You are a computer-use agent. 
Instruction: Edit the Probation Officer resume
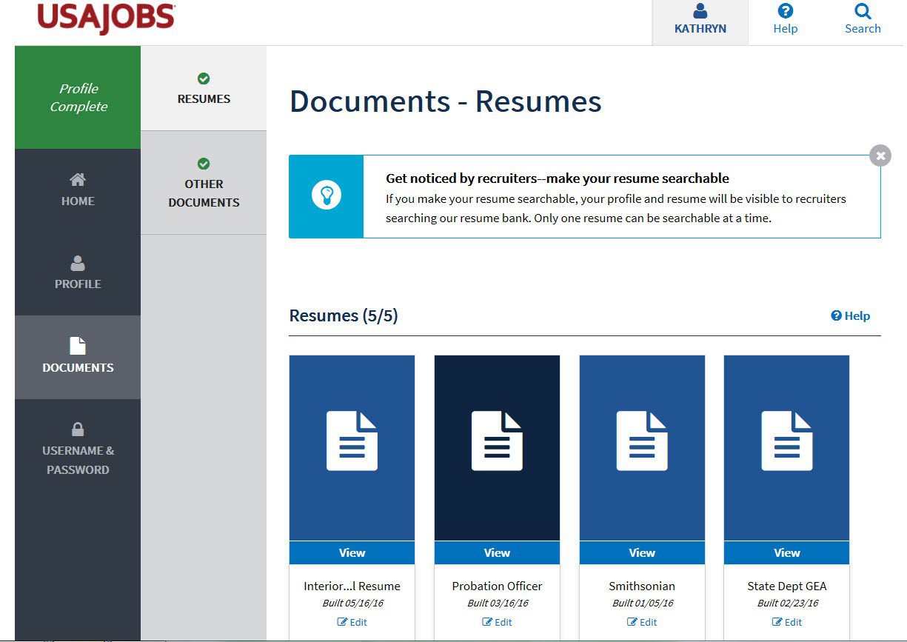(498, 622)
